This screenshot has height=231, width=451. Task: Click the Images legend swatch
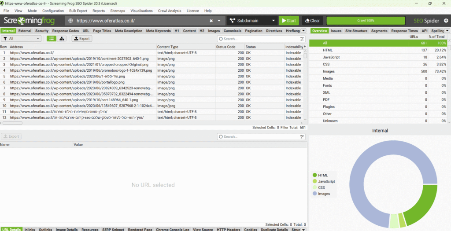coord(314,194)
